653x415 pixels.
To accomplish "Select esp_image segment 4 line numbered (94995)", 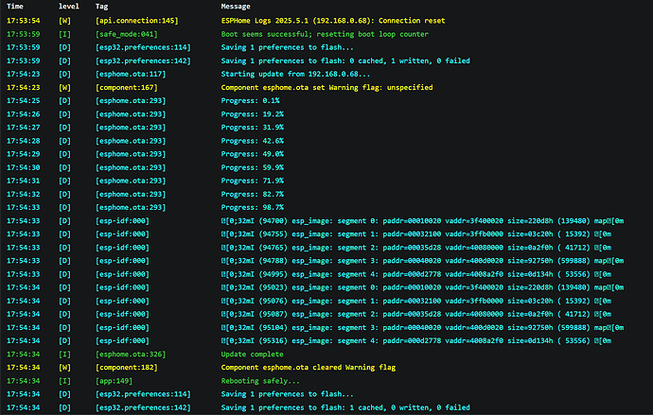I will click(416, 274).
